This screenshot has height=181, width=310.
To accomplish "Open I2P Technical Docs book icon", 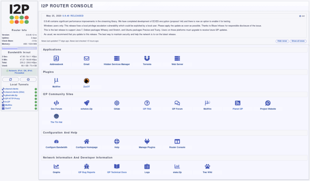I will click(117, 166).
